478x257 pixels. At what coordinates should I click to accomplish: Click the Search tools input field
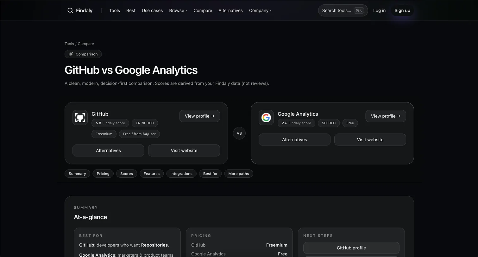(336, 10)
